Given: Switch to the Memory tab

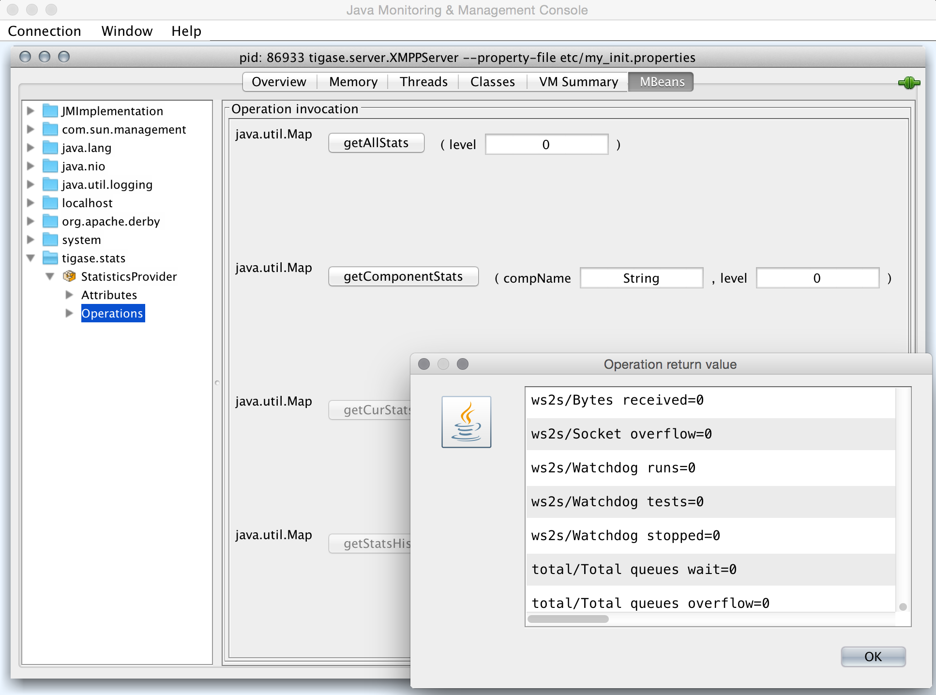Looking at the screenshot, I should [353, 82].
